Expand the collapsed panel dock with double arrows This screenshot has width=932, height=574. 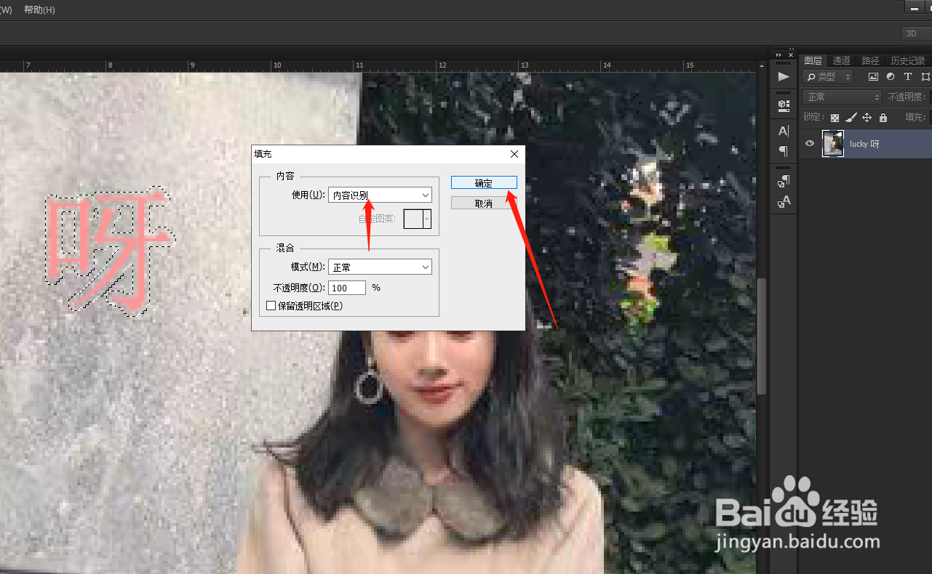pyautogui.click(x=778, y=55)
